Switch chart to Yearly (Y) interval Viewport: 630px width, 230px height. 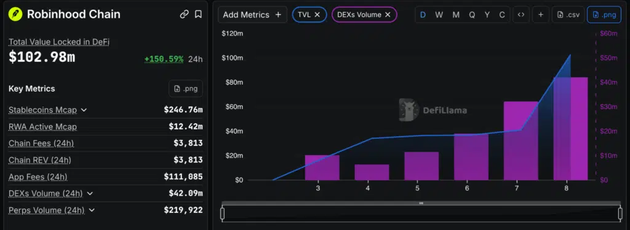(487, 15)
